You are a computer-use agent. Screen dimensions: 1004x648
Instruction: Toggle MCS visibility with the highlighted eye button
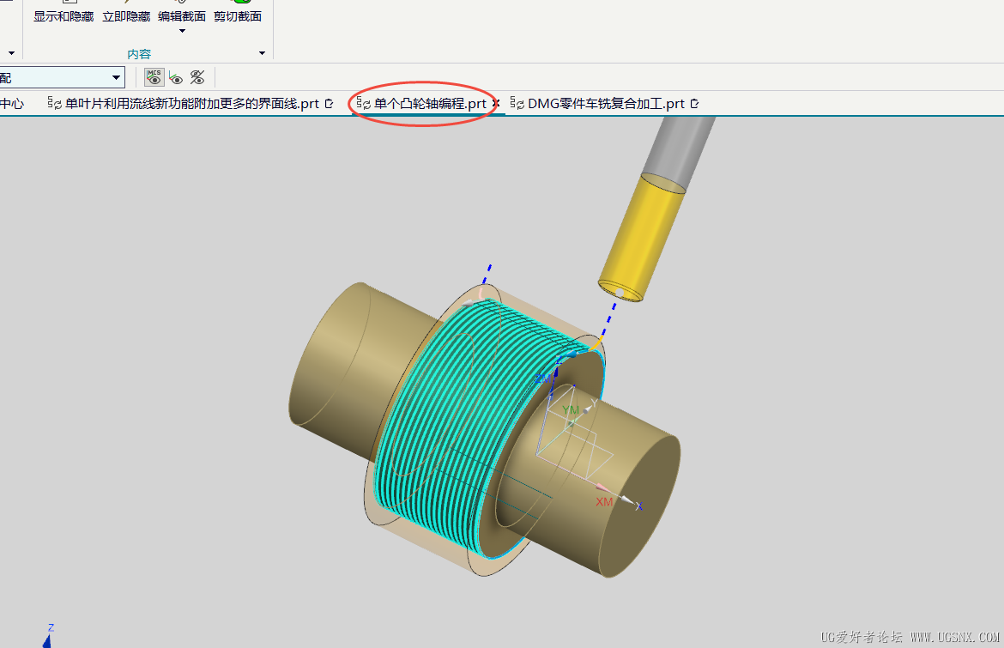[x=154, y=77]
